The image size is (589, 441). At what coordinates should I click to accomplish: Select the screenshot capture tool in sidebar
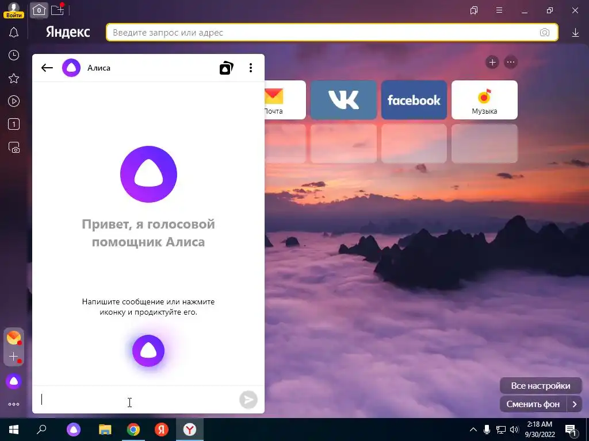[14, 148]
